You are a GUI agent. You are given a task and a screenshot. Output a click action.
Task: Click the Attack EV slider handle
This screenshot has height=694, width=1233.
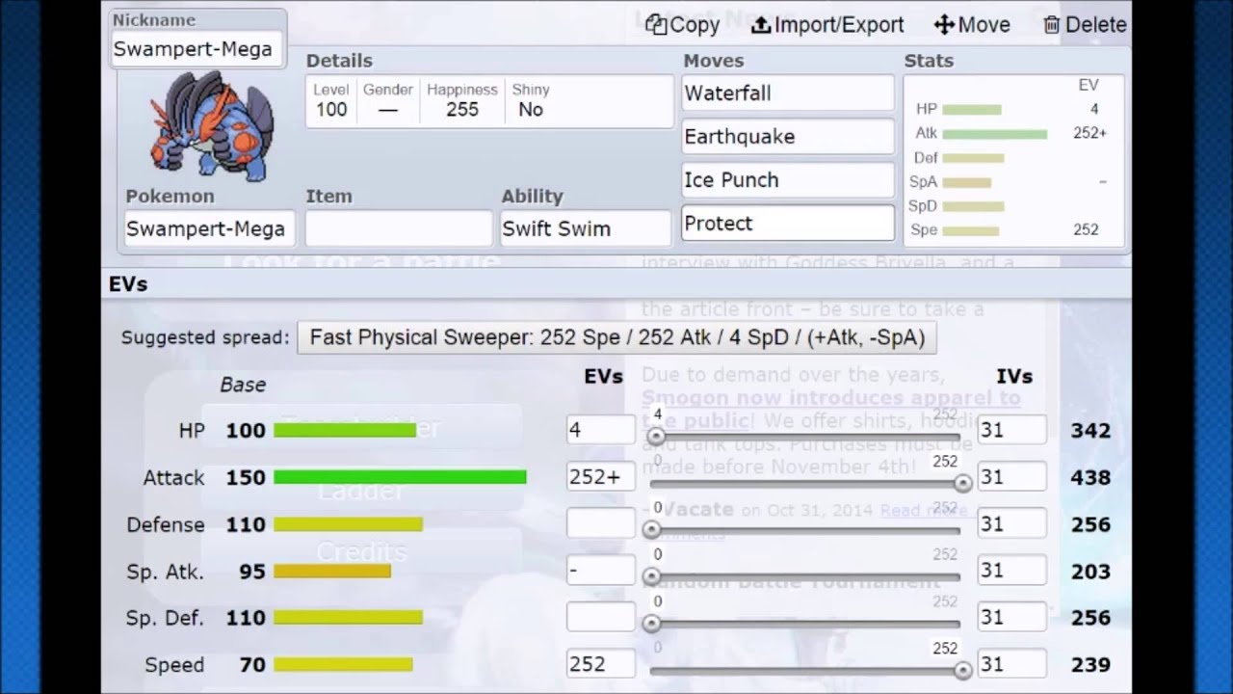[962, 483]
